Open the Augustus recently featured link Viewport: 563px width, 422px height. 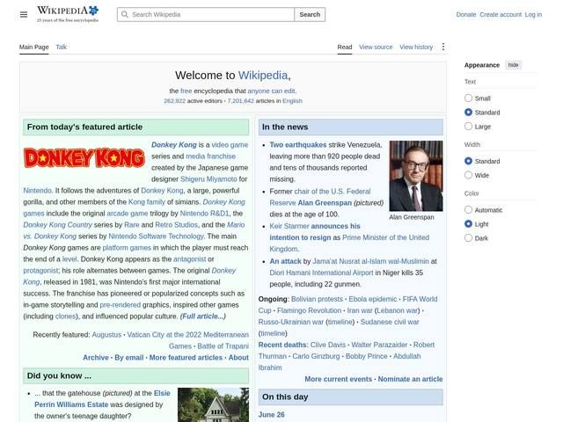(x=106, y=335)
